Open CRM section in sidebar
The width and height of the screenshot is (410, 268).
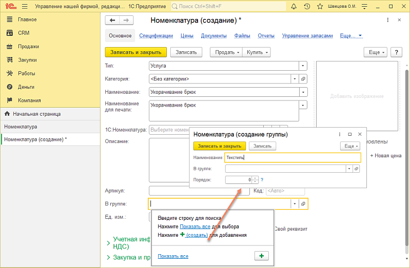pyautogui.click(x=24, y=33)
